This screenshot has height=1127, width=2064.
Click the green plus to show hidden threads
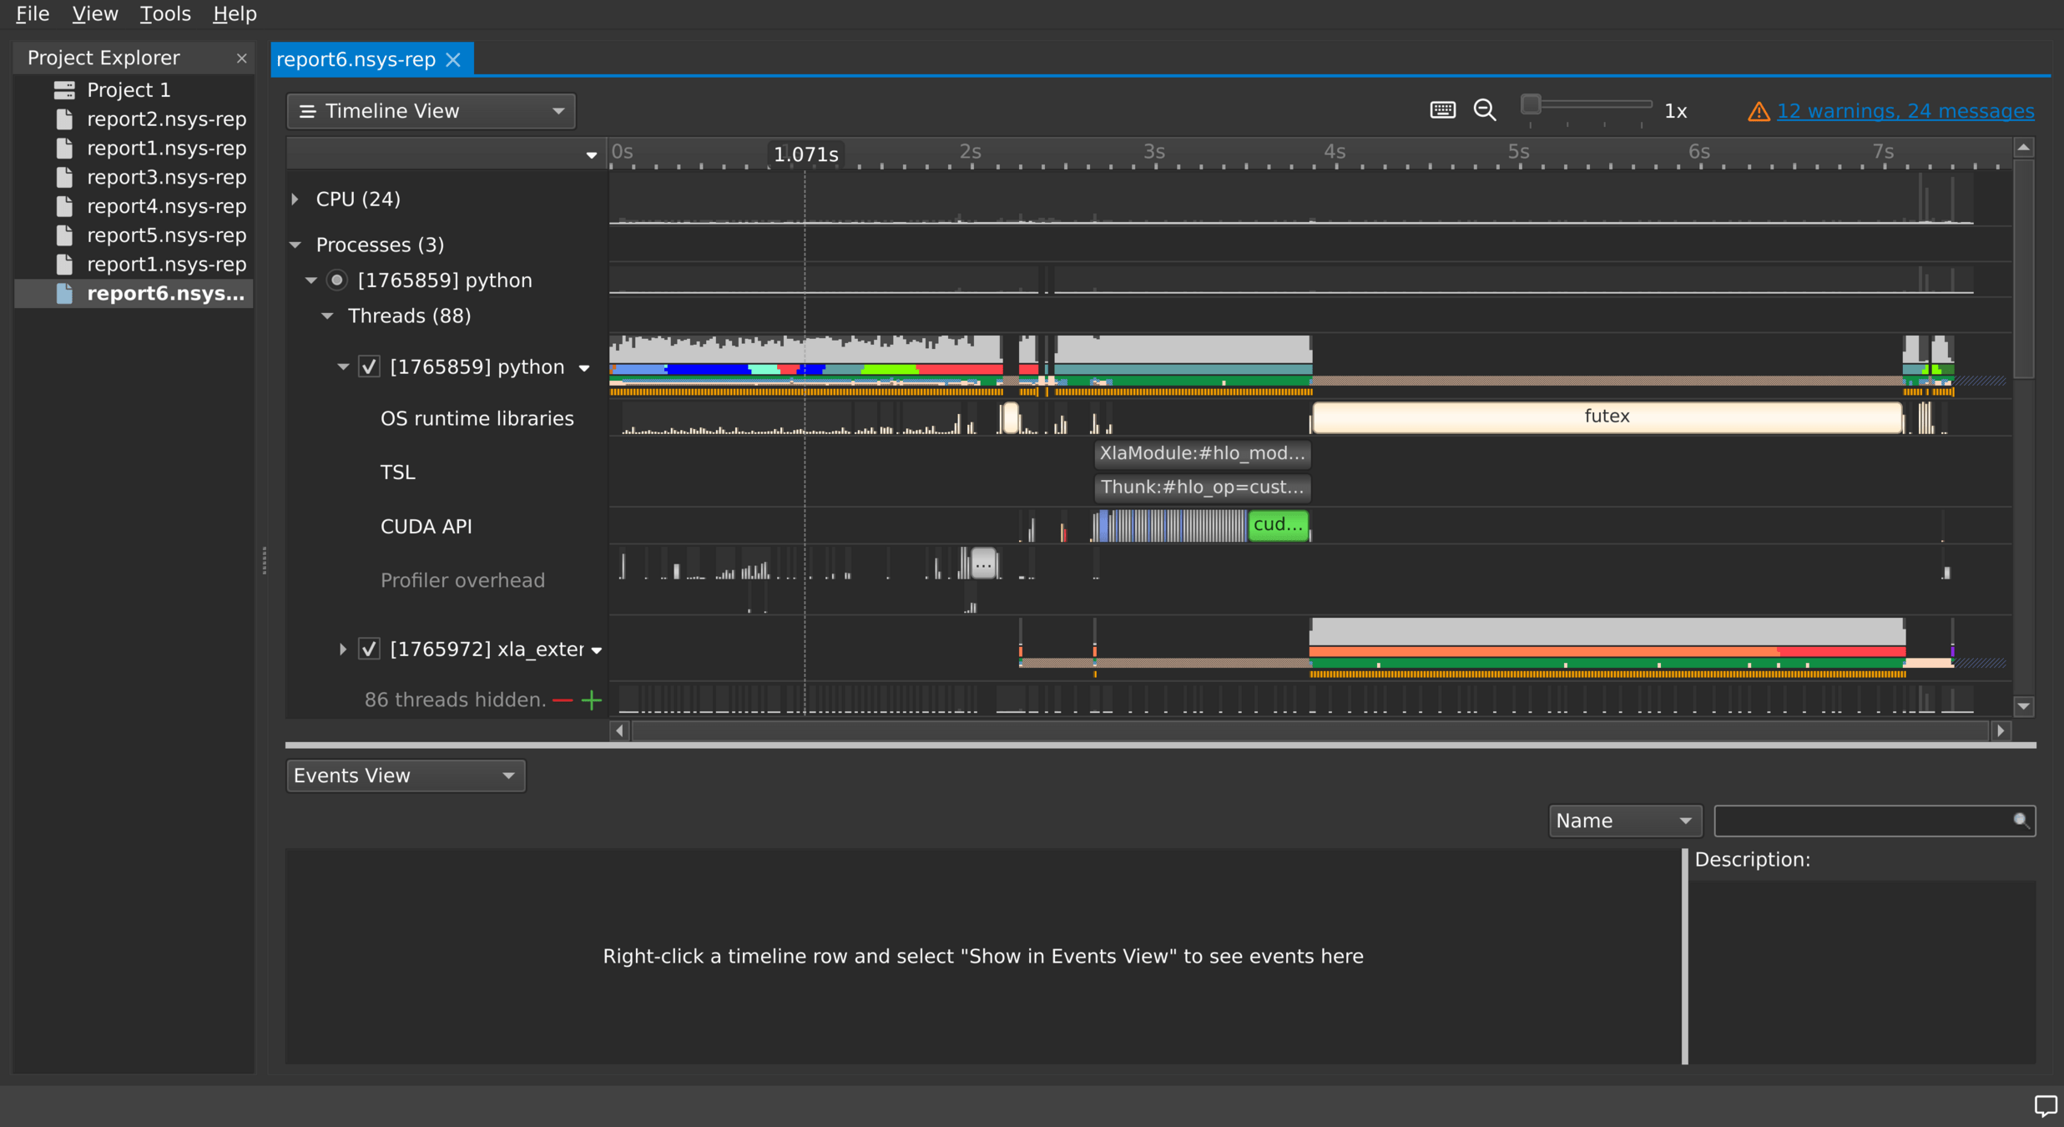(x=592, y=700)
